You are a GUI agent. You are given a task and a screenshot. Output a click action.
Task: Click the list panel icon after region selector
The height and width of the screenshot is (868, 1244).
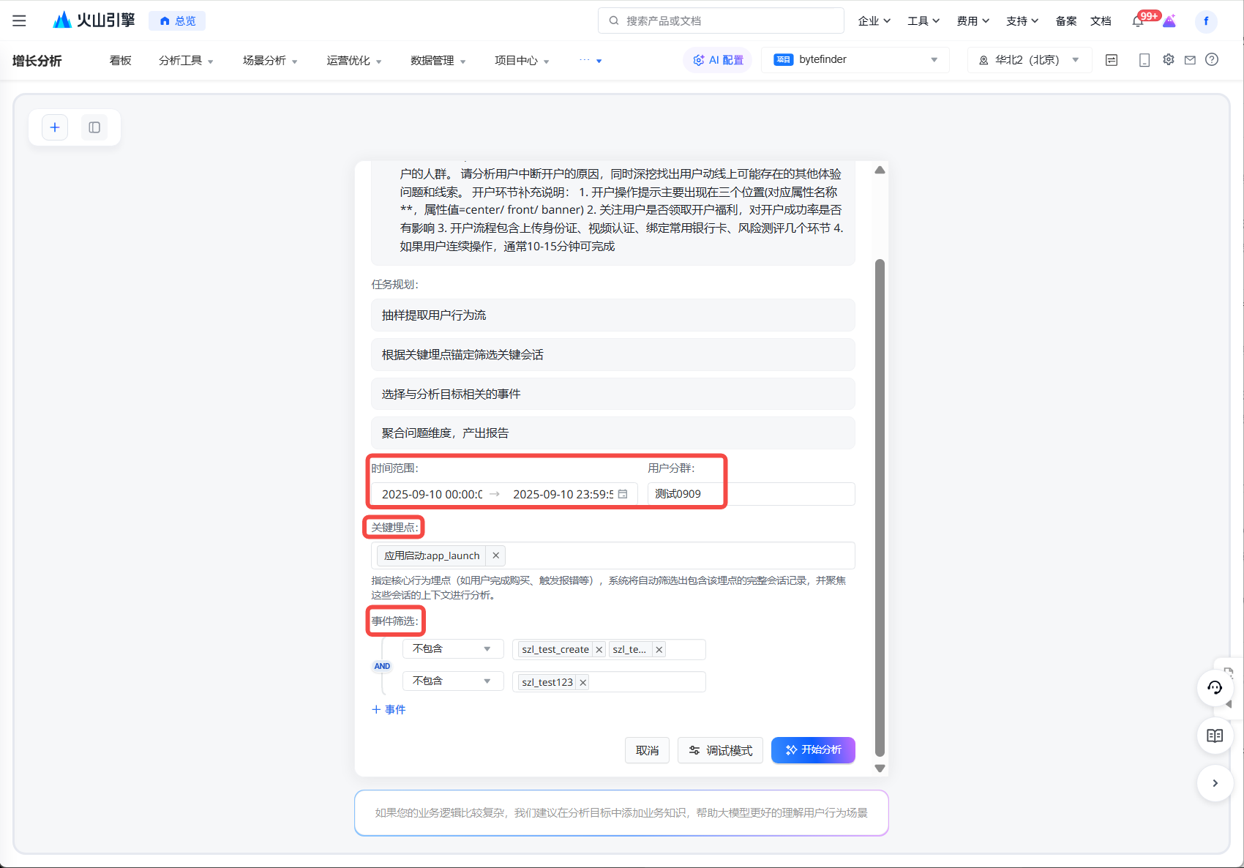(x=1112, y=60)
